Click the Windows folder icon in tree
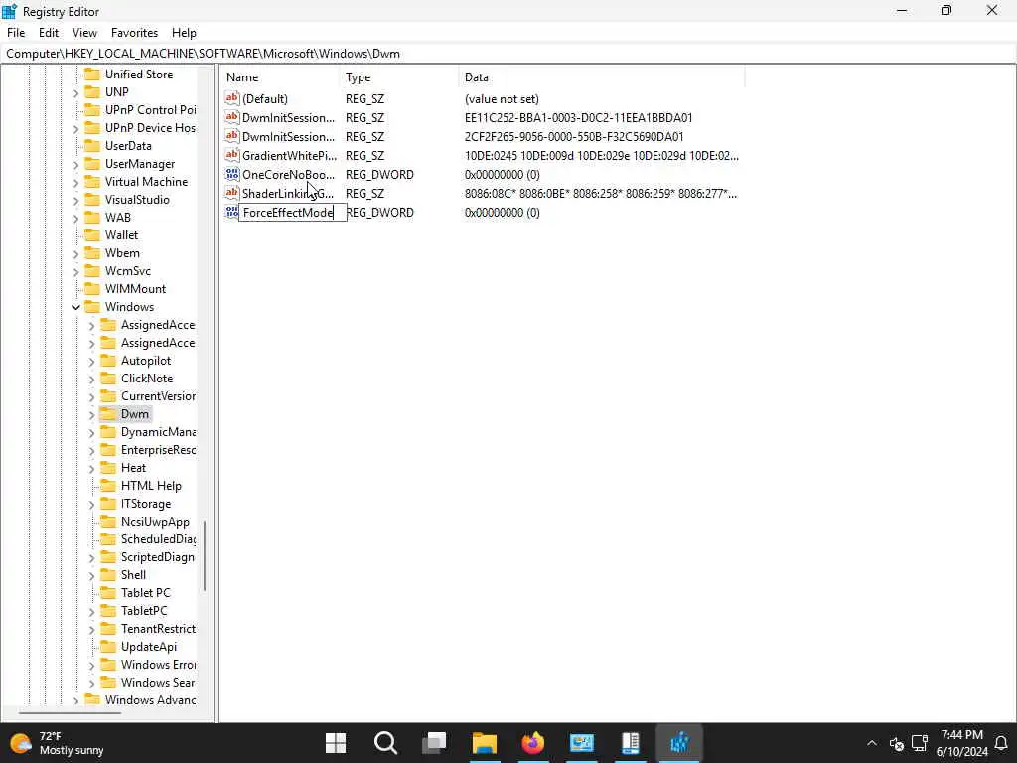 click(92, 307)
